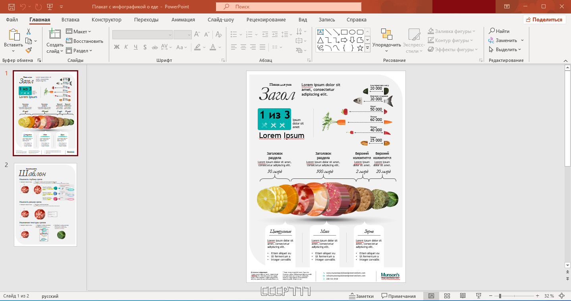Start slideshow from status bar icon
The height and width of the screenshot is (301, 571).
478,296
